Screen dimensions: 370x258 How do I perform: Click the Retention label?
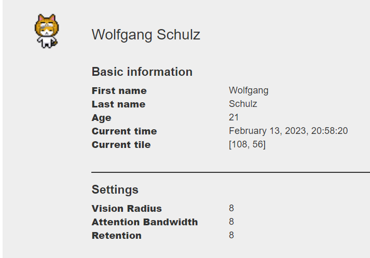(116, 236)
